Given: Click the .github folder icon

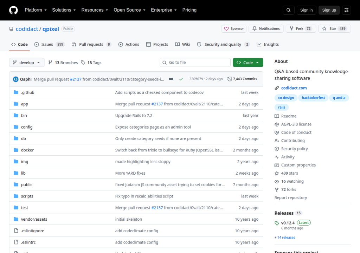Looking at the screenshot, I should [x=16, y=92].
